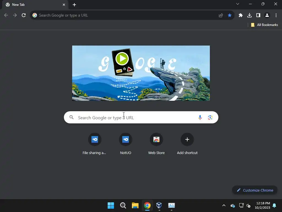Click Add shortcut button
The width and height of the screenshot is (282, 212).
(187, 144)
